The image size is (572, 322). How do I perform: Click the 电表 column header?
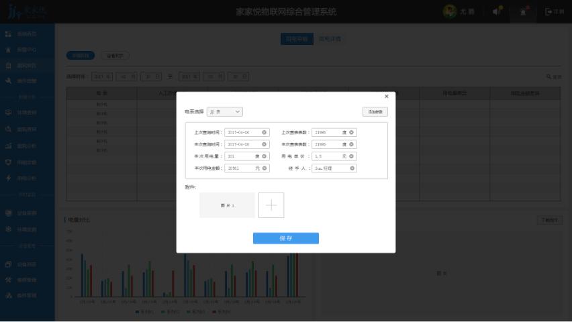pyautogui.click(x=102, y=93)
